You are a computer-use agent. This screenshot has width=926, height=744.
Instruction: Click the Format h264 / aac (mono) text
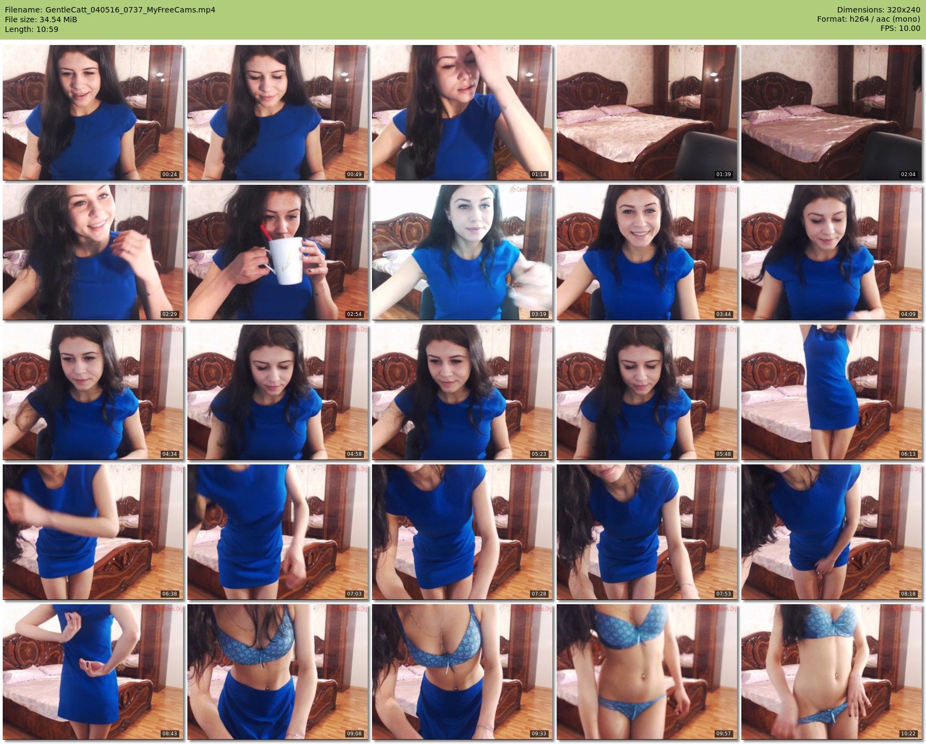869,19
